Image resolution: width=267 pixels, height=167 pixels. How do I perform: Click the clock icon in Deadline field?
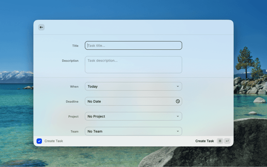click(x=178, y=101)
